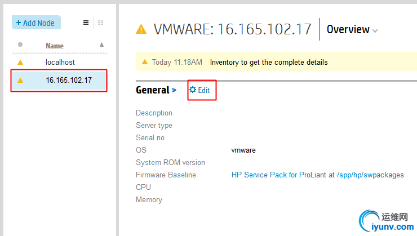Select the localhost node
Viewport: 417px width, 236px height.
pyautogui.click(x=60, y=63)
